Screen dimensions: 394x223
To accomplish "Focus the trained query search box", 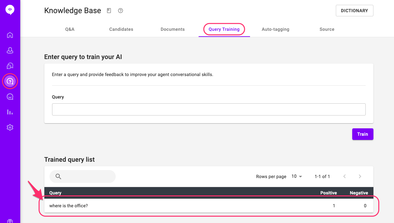I will pyautogui.click(x=82, y=176).
